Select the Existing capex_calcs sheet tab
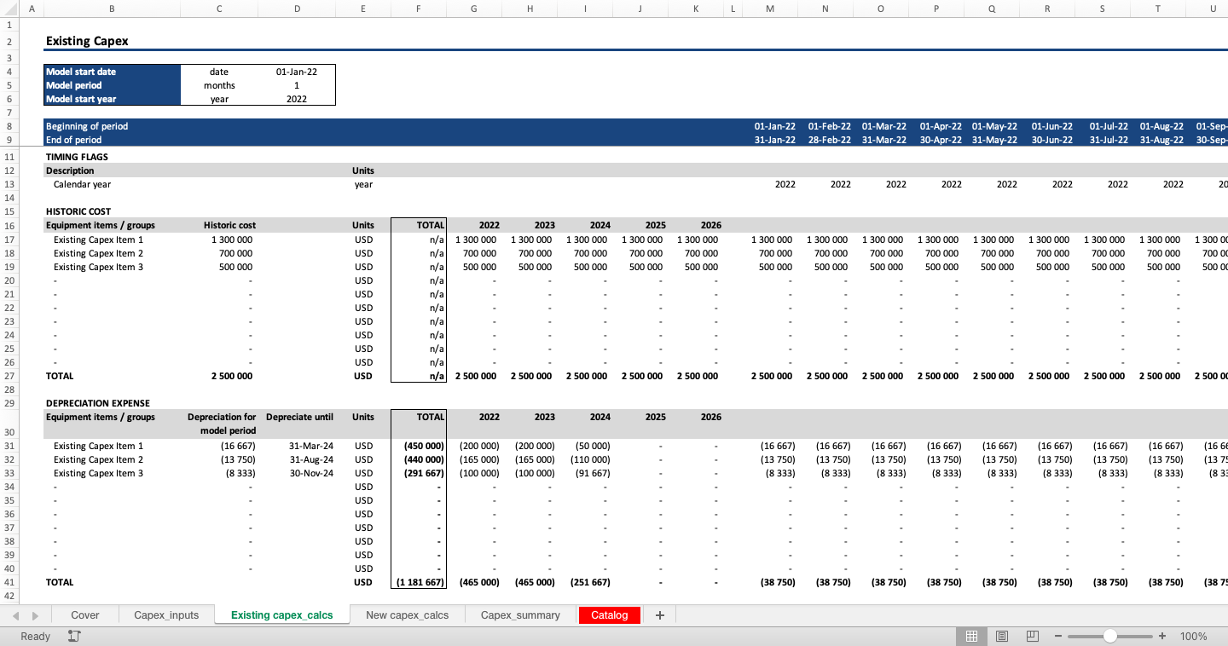Screen dimensions: 1228x646 tap(281, 615)
